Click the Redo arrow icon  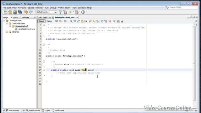[31, 12]
